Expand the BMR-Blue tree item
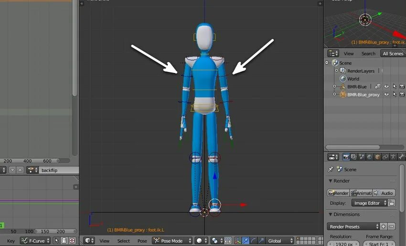This screenshot has height=246, width=406. pyautogui.click(x=334, y=86)
